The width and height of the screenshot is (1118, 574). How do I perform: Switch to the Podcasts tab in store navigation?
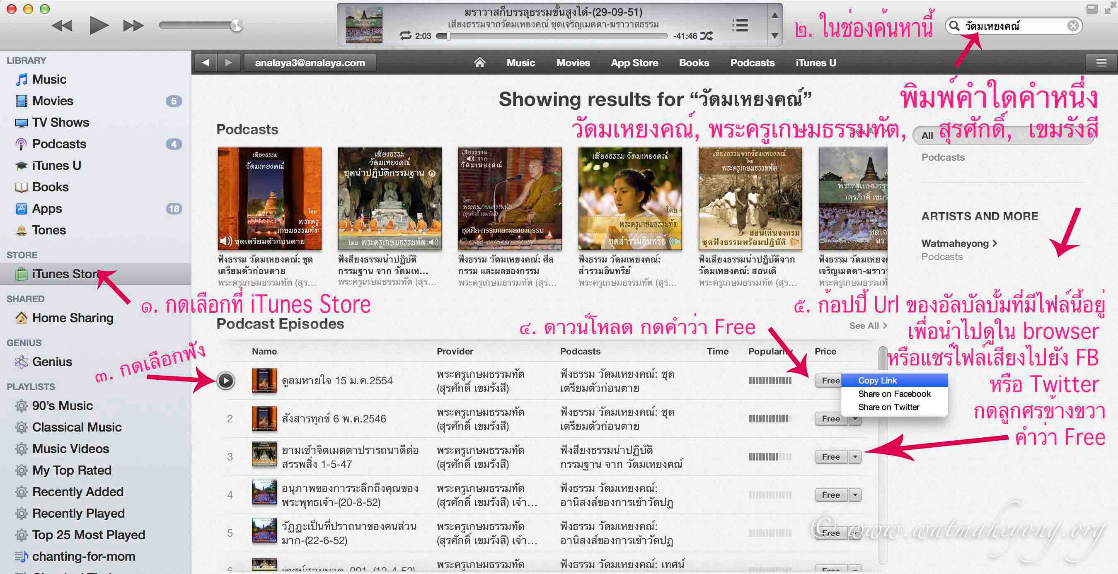coord(752,63)
